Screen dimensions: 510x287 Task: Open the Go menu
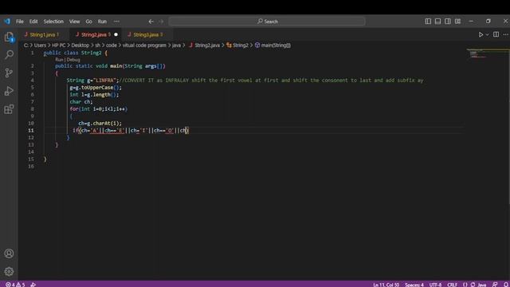click(88, 22)
